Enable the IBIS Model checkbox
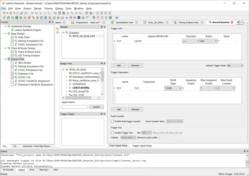249x176 pixels. click(12, 63)
